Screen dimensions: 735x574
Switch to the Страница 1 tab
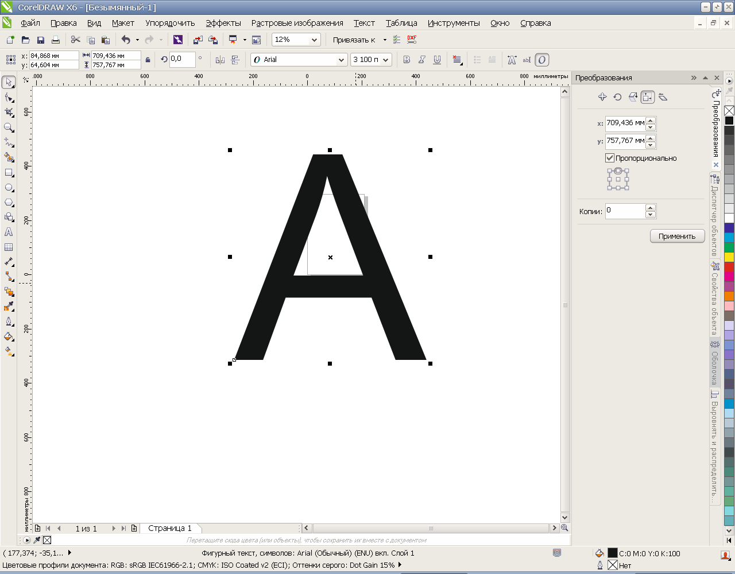point(170,528)
